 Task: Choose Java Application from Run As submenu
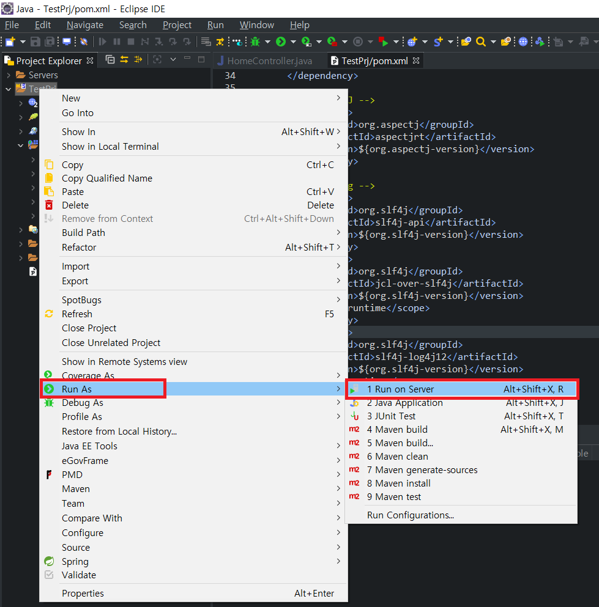click(x=461, y=403)
